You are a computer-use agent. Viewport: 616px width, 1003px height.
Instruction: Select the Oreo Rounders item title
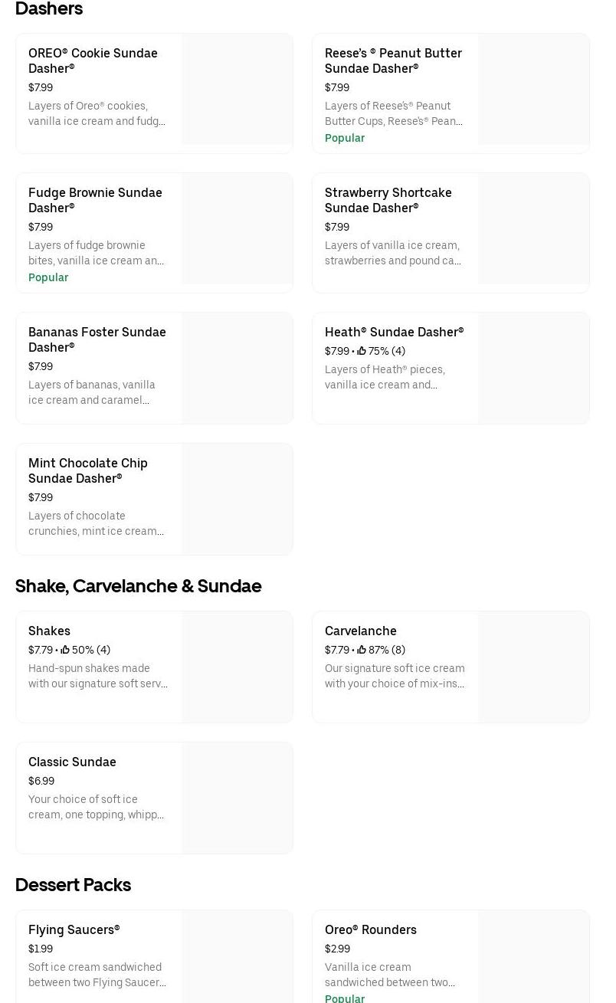point(371,929)
